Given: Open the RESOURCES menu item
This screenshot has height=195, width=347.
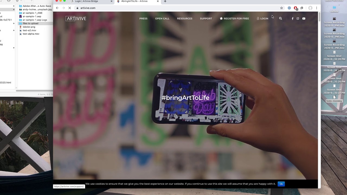Looking at the screenshot, I should [185, 18].
